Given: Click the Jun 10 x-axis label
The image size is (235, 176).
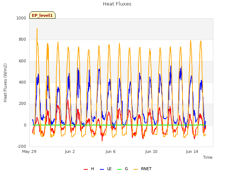Looking at the screenshot, I should click(x=151, y=151).
